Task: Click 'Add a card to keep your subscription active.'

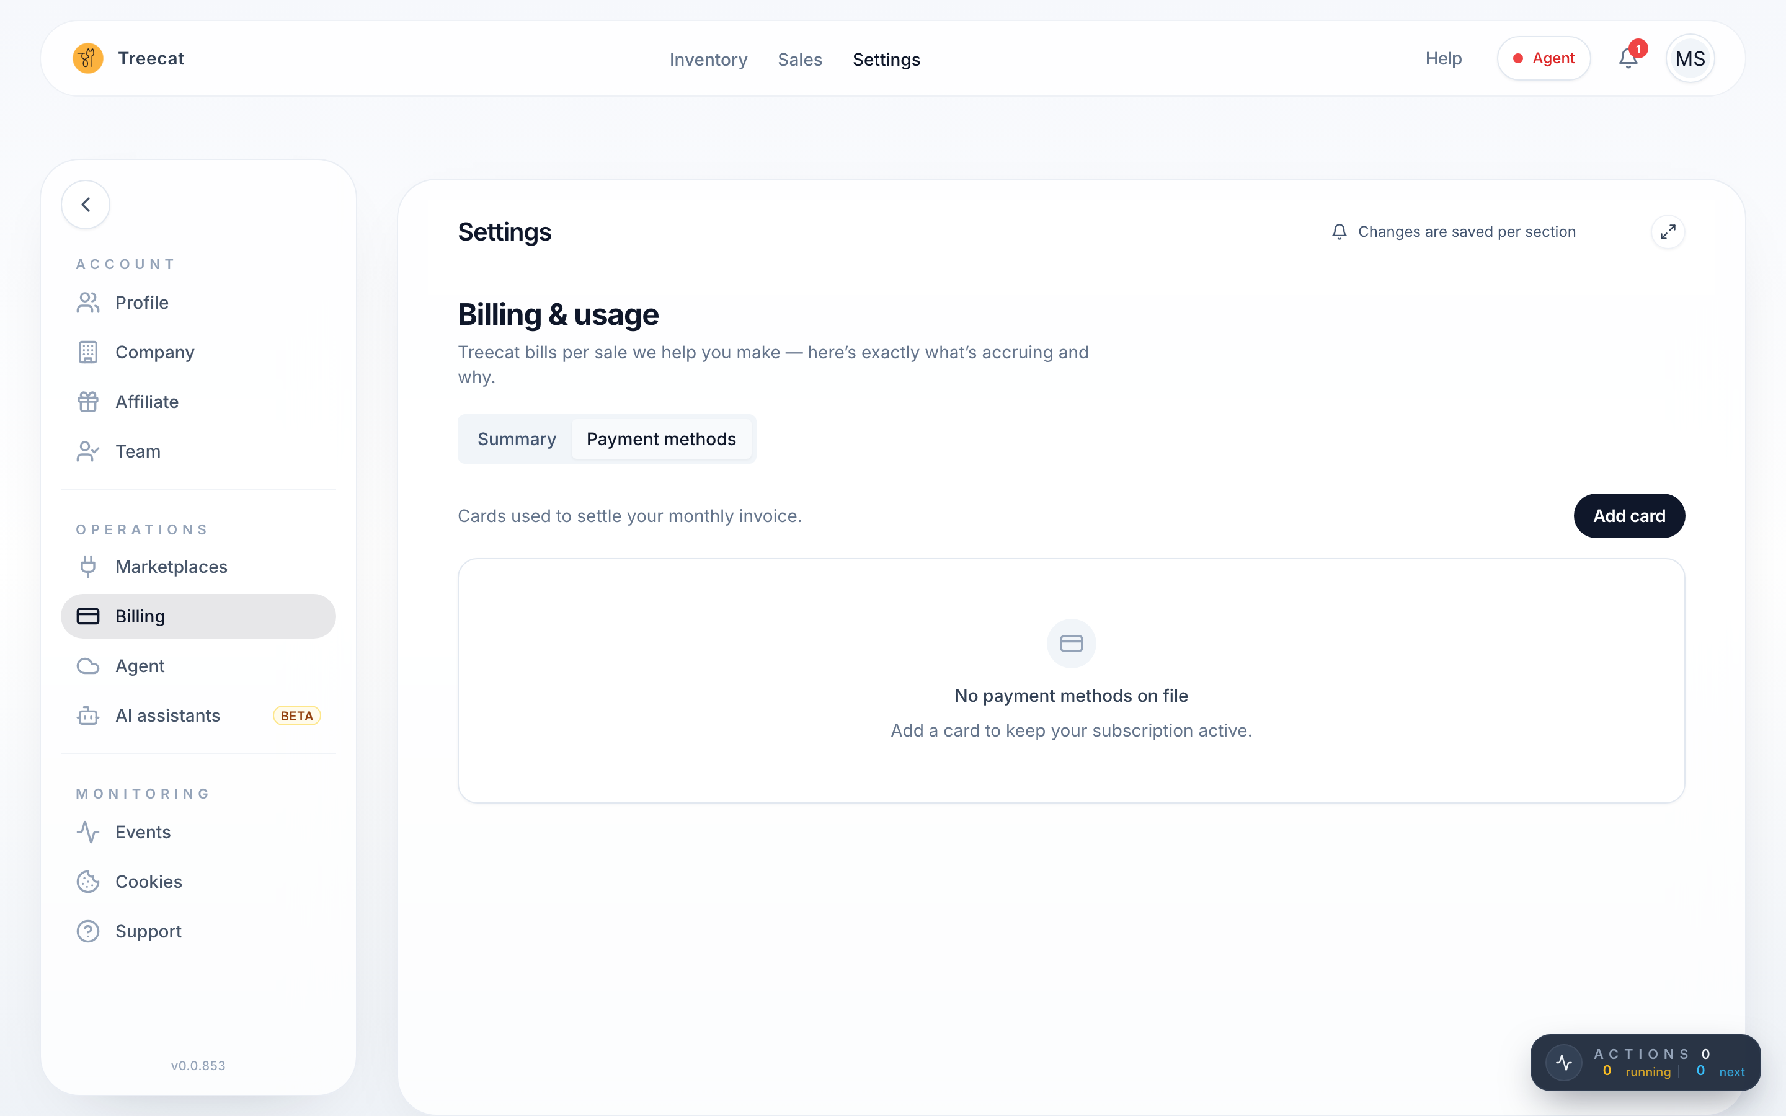Action: tap(1071, 731)
